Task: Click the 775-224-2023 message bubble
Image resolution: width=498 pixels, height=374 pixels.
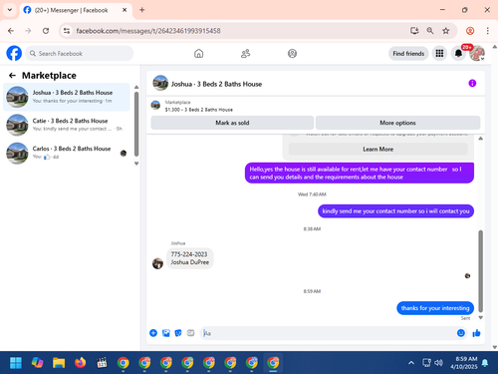Action: (x=190, y=258)
